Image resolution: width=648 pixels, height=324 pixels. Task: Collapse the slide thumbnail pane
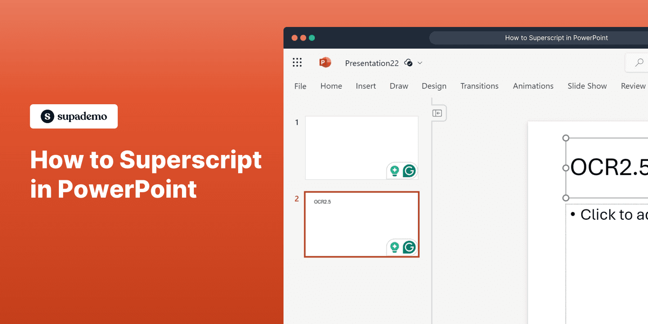pos(437,113)
